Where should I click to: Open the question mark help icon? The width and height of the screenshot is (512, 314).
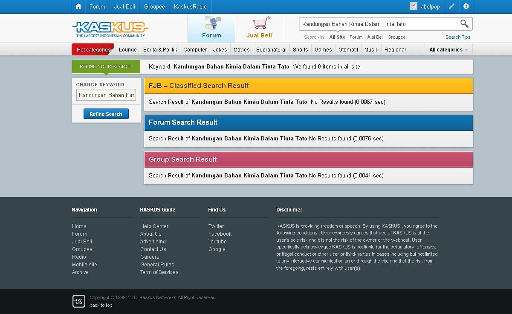pyautogui.click(x=466, y=6)
